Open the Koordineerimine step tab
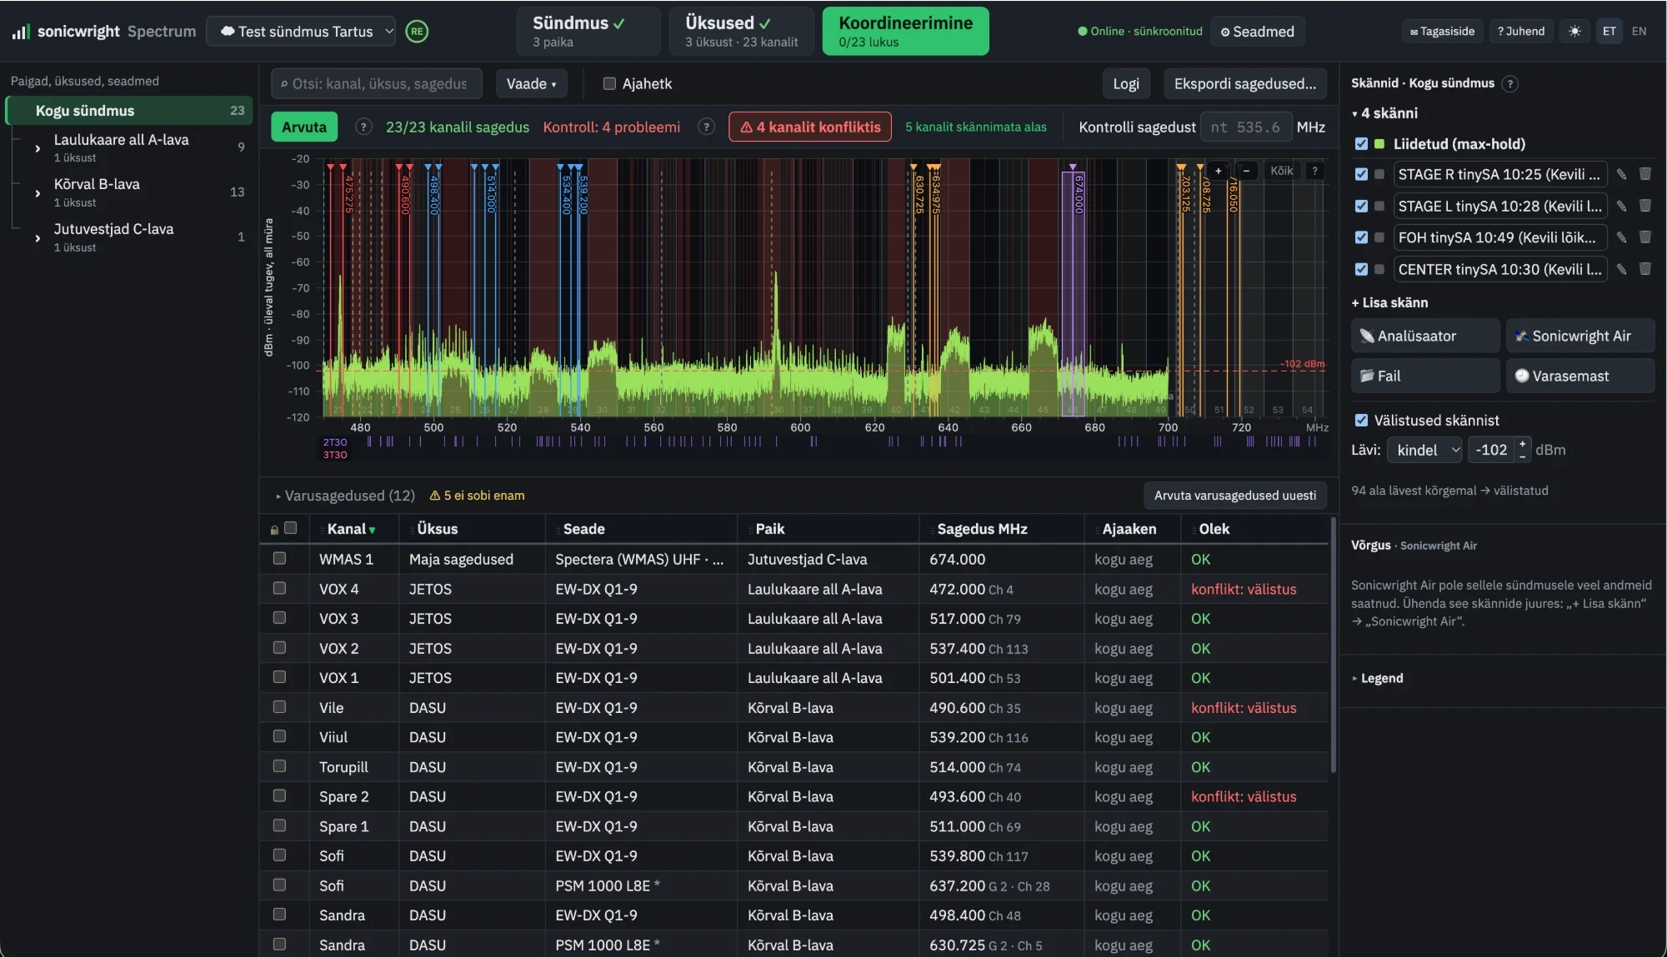 click(905, 32)
